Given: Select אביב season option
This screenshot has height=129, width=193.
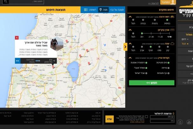Looking at the screenshot, I should pyautogui.click(x=142, y=47).
